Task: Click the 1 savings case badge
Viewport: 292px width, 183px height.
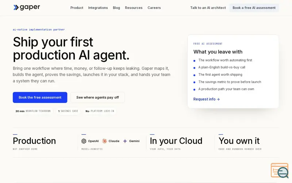Action: pyautogui.click(x=68, y=111)
